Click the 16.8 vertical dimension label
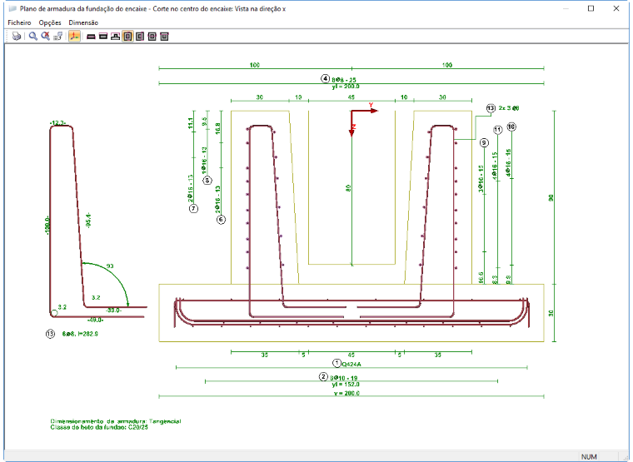Viewport: 633px width, 462px height. pos(218,129)
